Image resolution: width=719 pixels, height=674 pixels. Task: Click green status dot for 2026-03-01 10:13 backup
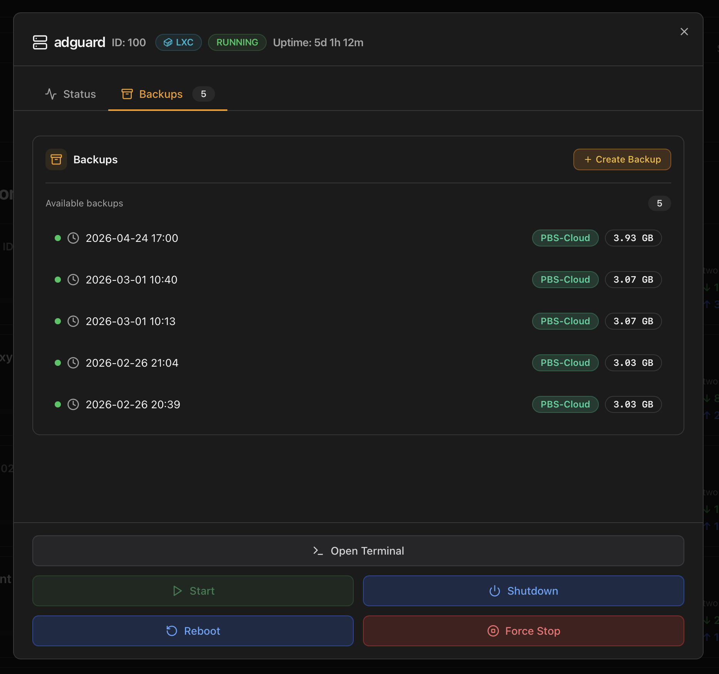pyautogui.click(x=58, y=321)
